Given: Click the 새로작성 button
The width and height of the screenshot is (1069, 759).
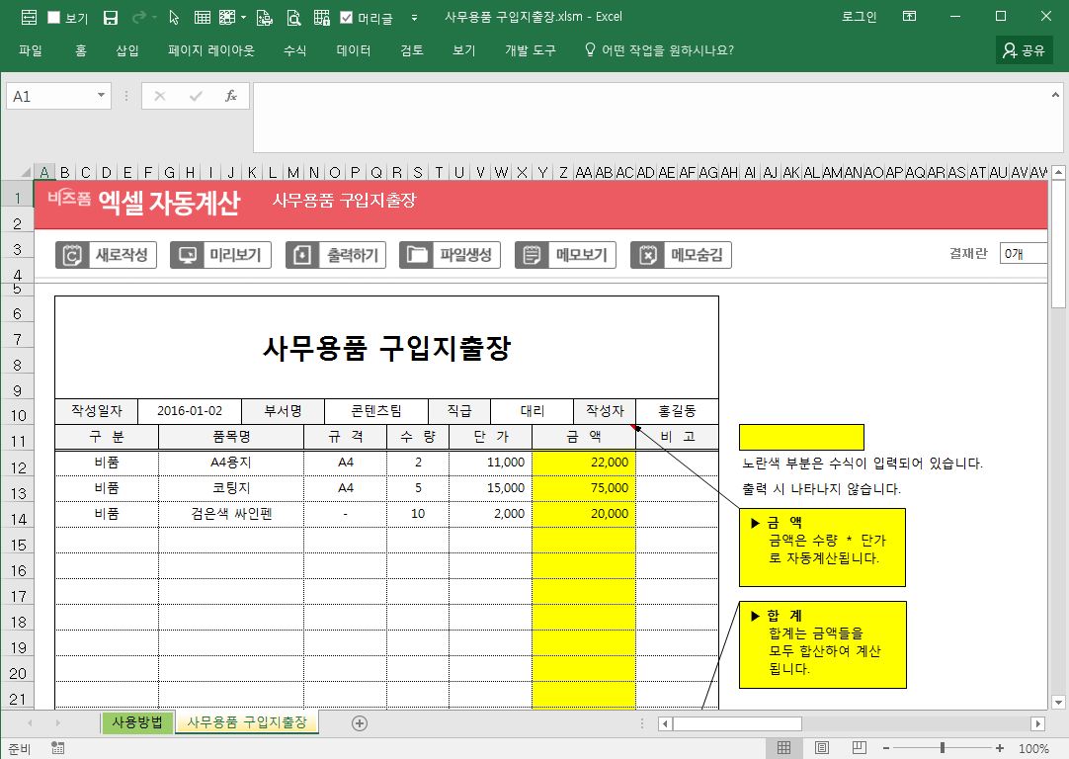Looking at the screenshot, I should [x=107, y=255].
